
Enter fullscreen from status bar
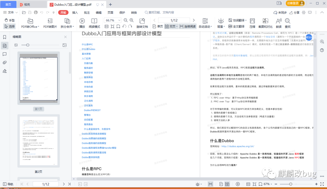point(322,184)
